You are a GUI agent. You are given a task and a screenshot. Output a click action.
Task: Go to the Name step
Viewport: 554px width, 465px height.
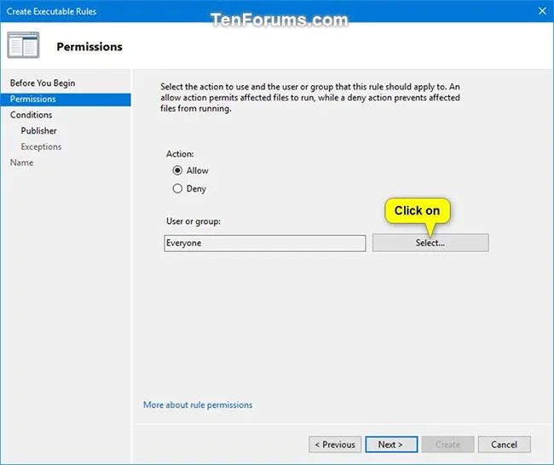pos(21,163)
